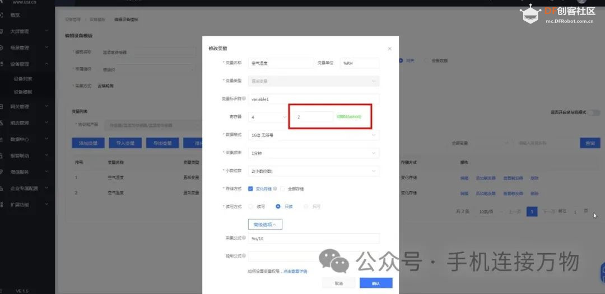Screen dimensions: 605x294
Task: Click the variable name search input
Action: 544,143
